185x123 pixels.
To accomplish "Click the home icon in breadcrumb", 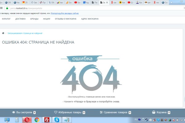I will click(x=3, y=33).
